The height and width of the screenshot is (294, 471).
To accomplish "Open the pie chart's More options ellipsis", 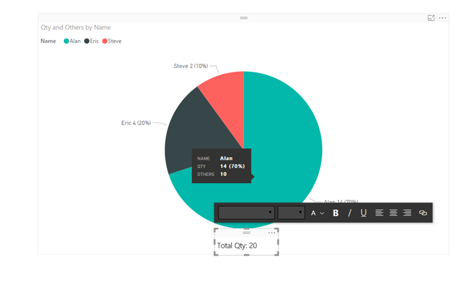I will pos(442,18).
